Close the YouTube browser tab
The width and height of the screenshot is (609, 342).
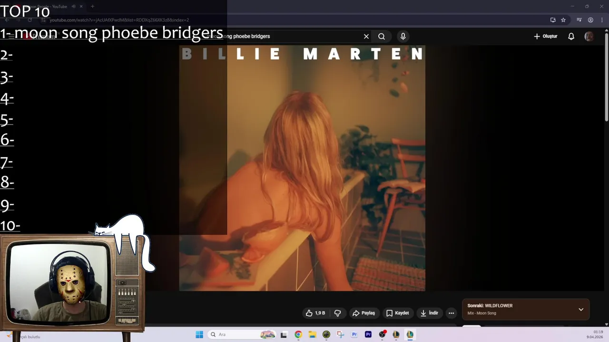[x=81, y=7]
